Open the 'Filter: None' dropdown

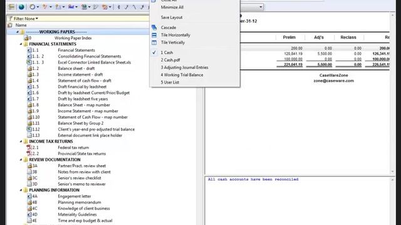click(x=26, y=19)
